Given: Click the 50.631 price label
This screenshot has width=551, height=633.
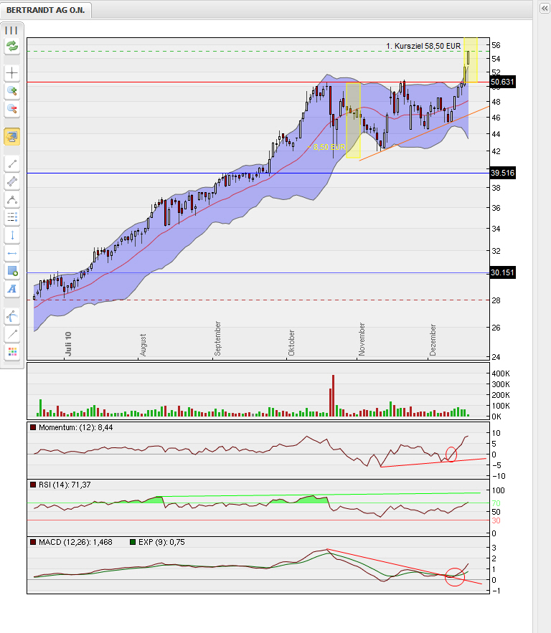Looking at the screenshot, I should tap(502, 82).
